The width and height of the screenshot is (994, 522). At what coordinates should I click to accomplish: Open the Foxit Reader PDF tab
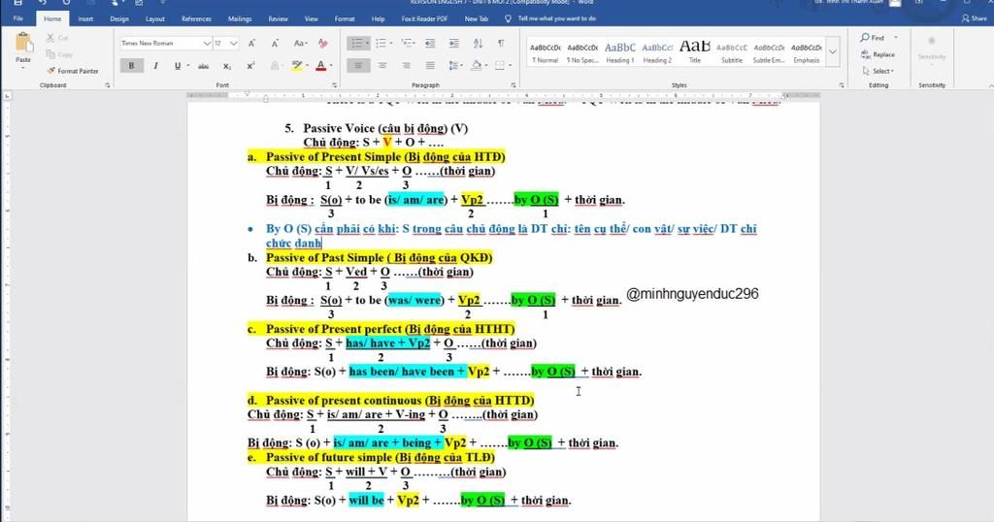pyautogui.click(x=424, y=18)
